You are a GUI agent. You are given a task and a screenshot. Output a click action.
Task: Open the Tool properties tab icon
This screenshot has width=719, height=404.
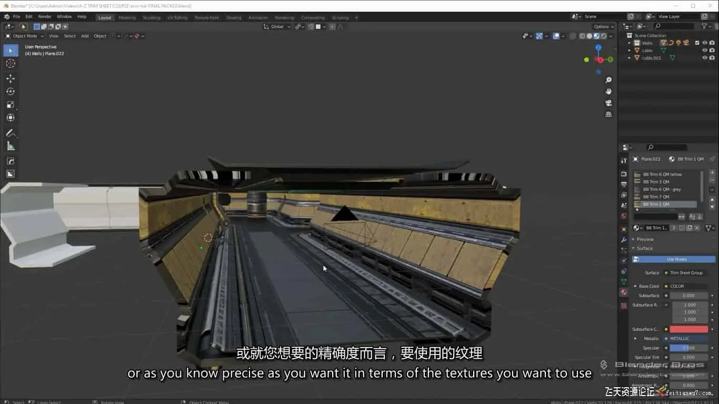pos(624,160)
